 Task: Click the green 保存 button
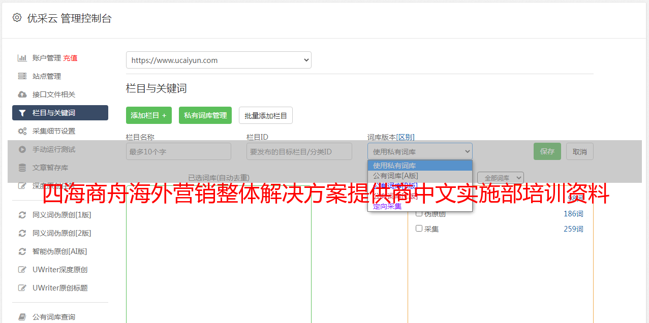pos(547,151)
